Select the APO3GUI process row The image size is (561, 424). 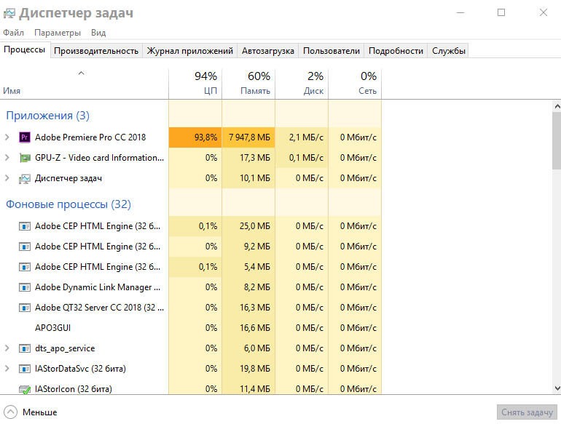pos(191,328)
